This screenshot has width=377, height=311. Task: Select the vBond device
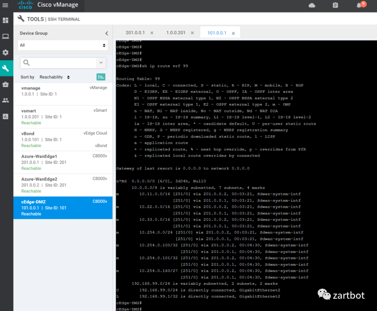(x=63, y=139)
